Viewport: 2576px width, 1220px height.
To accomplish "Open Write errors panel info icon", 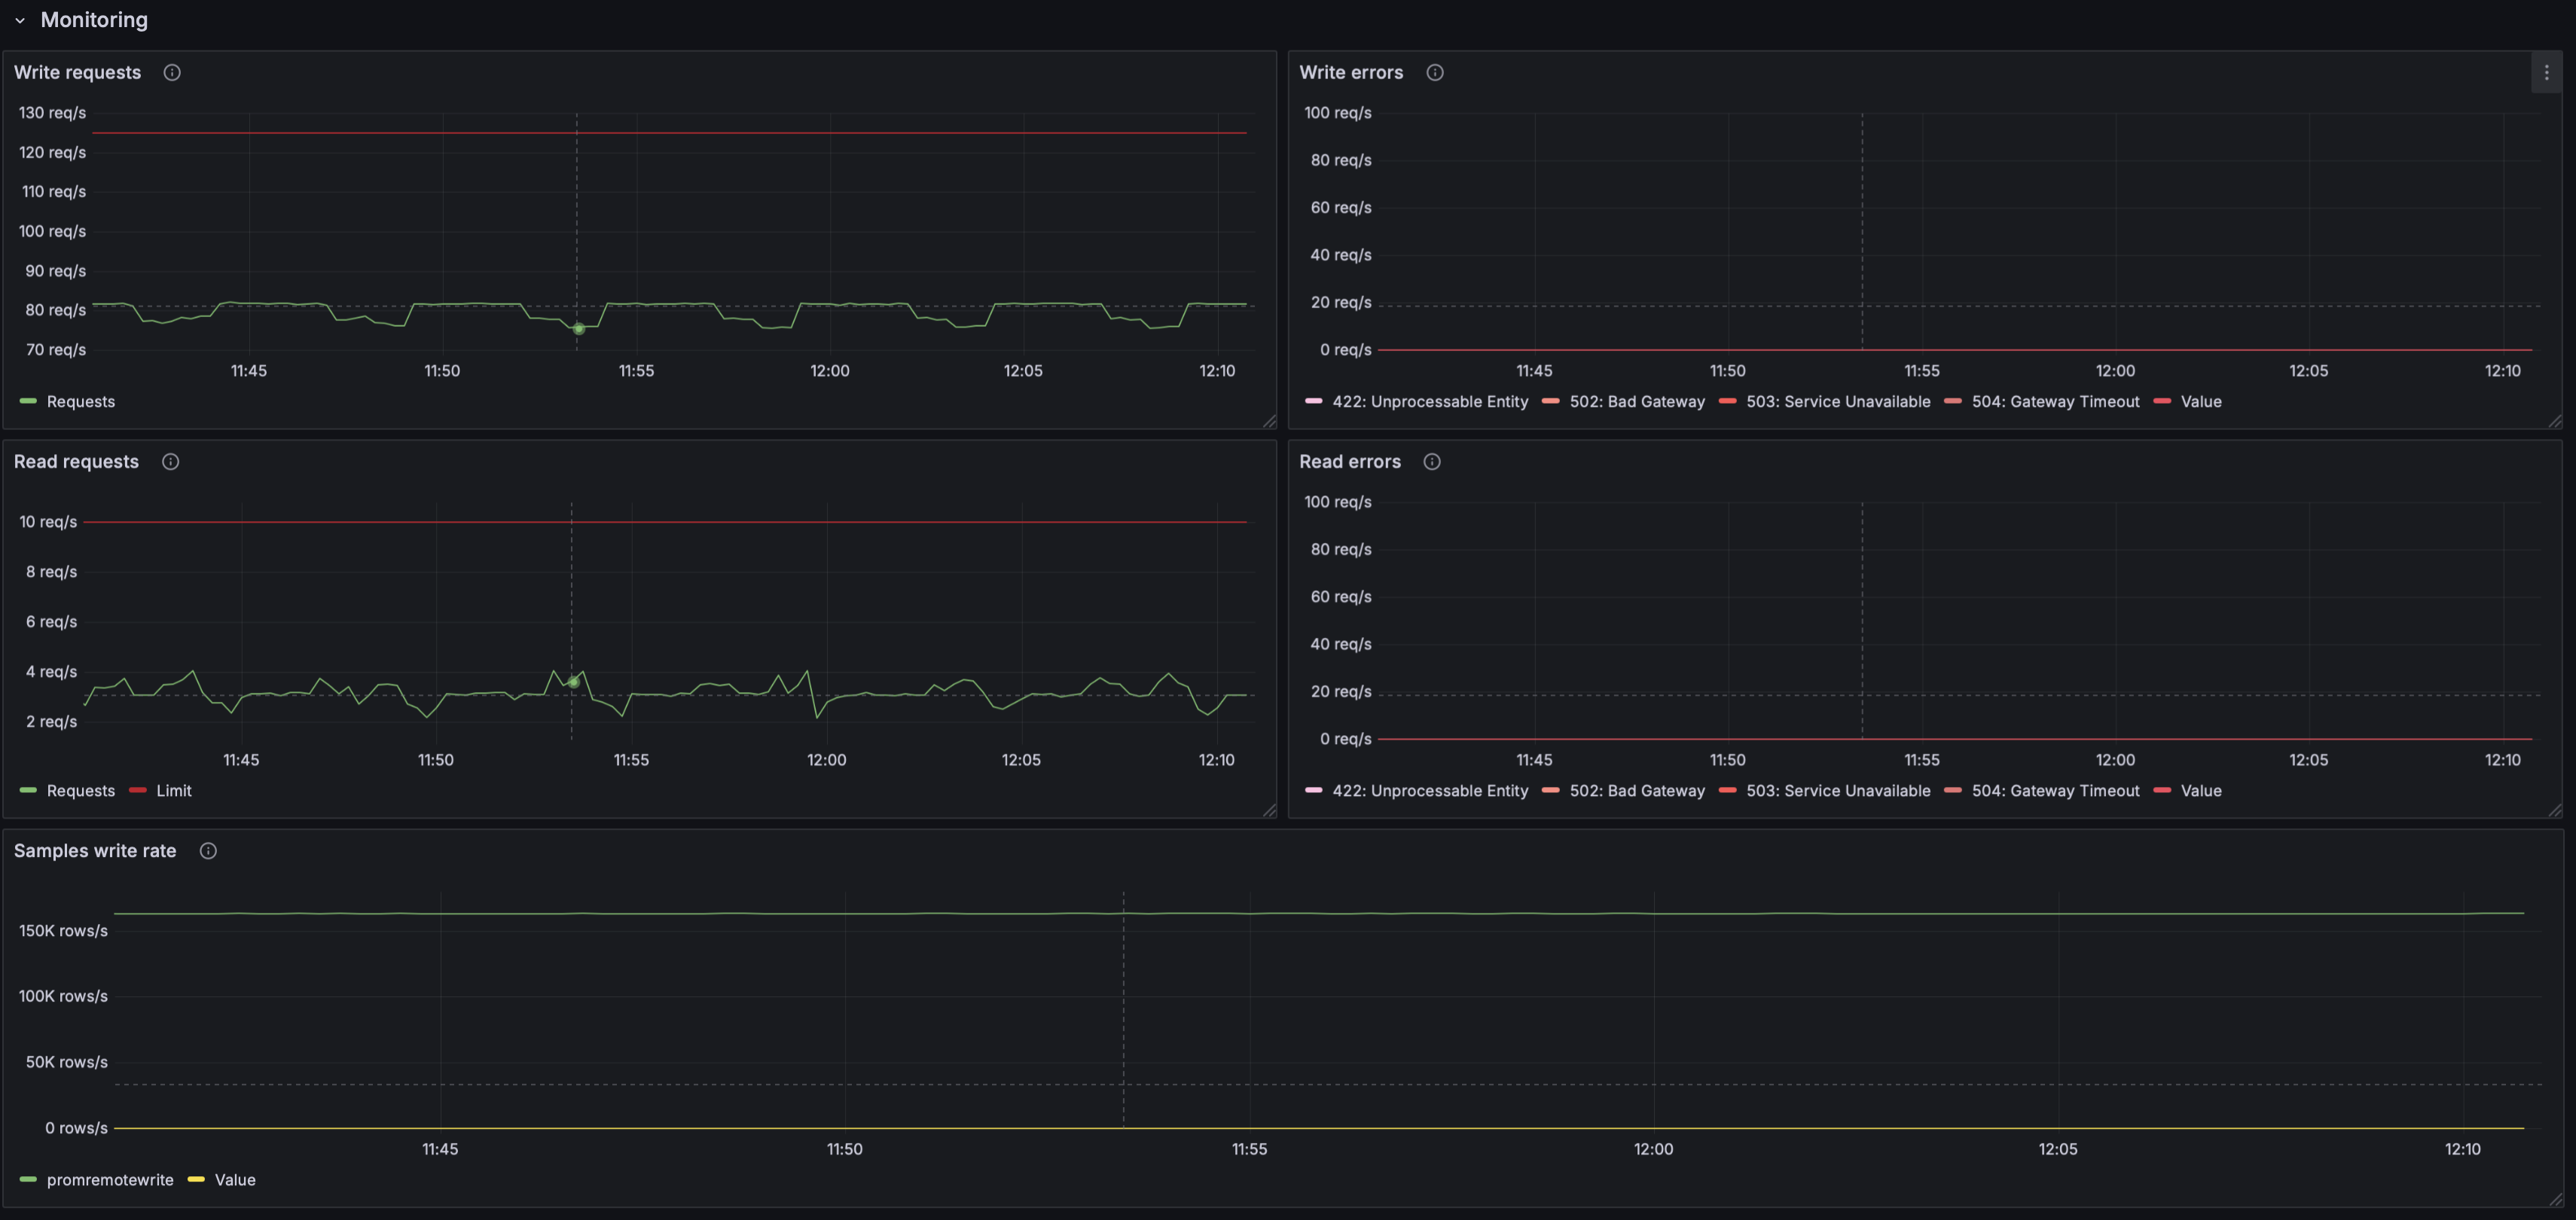I will 1435,72.
